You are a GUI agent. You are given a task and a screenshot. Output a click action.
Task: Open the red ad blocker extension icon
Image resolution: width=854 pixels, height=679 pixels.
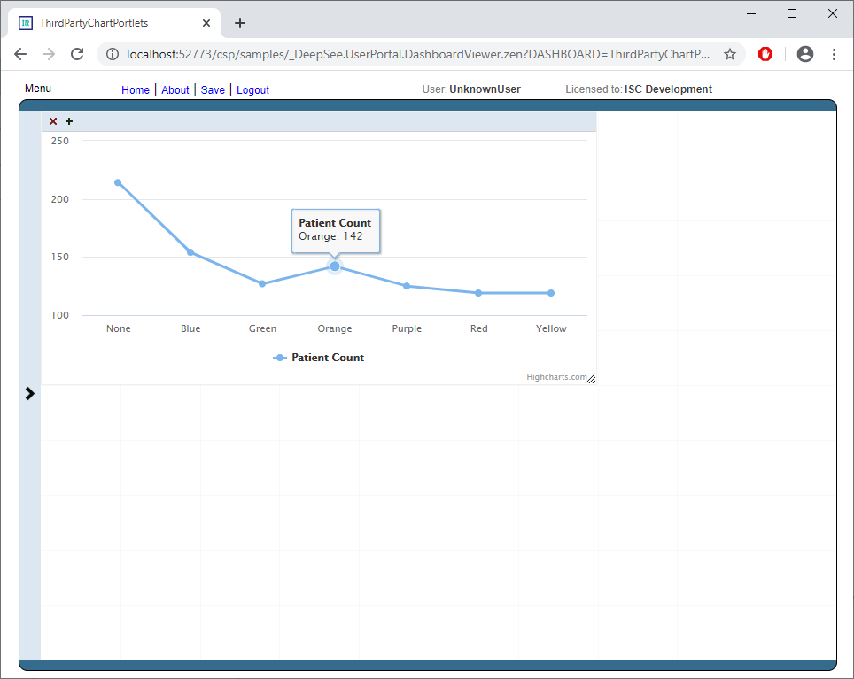(765, 54)
